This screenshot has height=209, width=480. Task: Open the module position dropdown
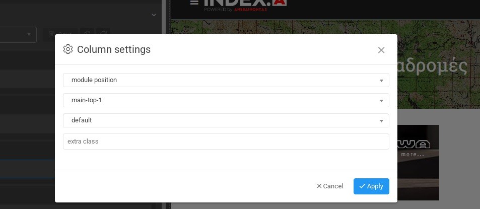pos(226,80)
